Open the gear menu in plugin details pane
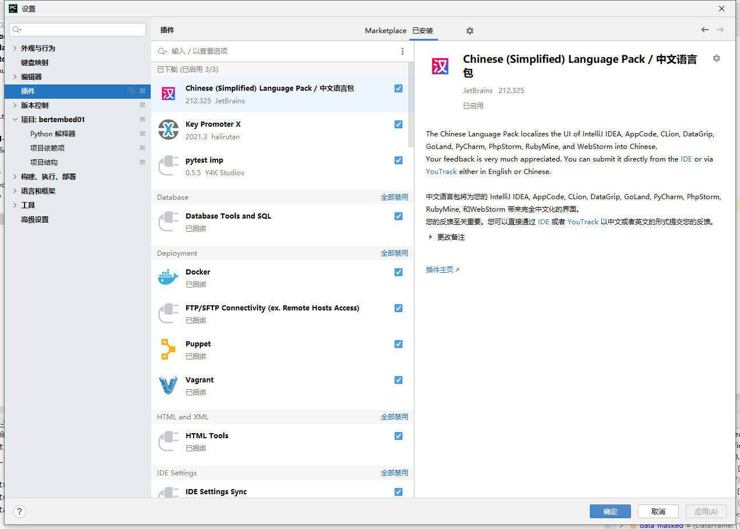 717,58
